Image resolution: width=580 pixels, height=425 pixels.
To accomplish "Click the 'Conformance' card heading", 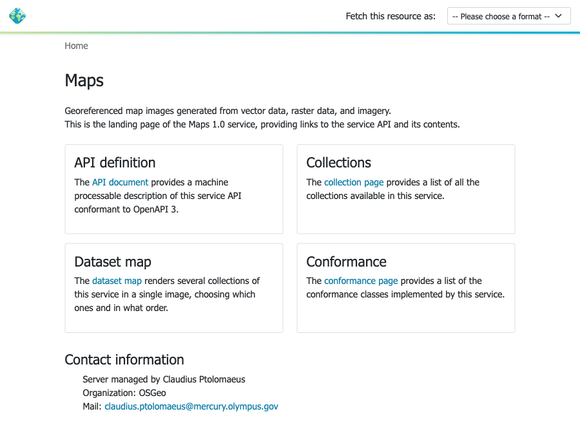I will pos(346,261).
